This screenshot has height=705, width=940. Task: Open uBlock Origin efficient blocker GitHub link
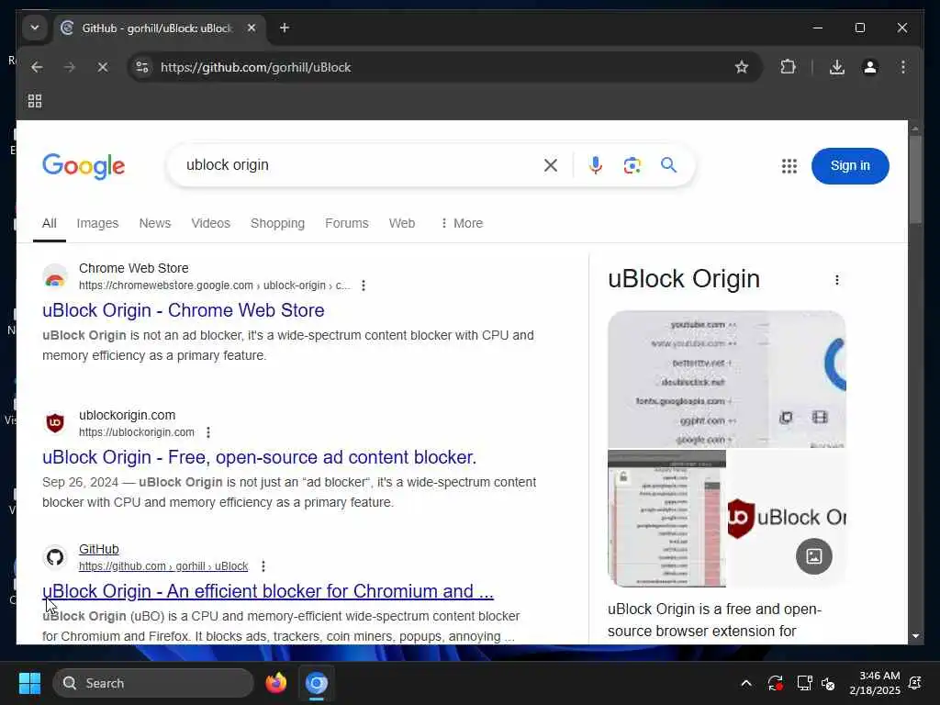[268, 591]
